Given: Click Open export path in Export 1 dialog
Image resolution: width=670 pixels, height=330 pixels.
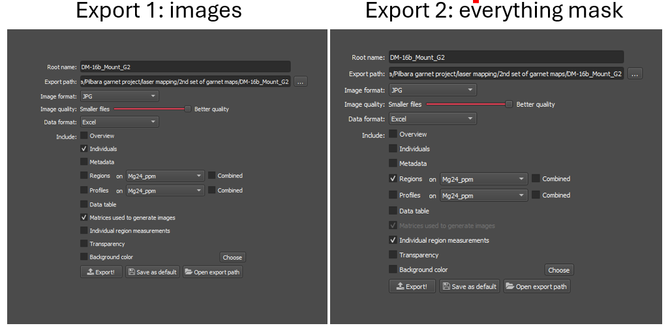Looking at the screenshot, I should 213,271.
